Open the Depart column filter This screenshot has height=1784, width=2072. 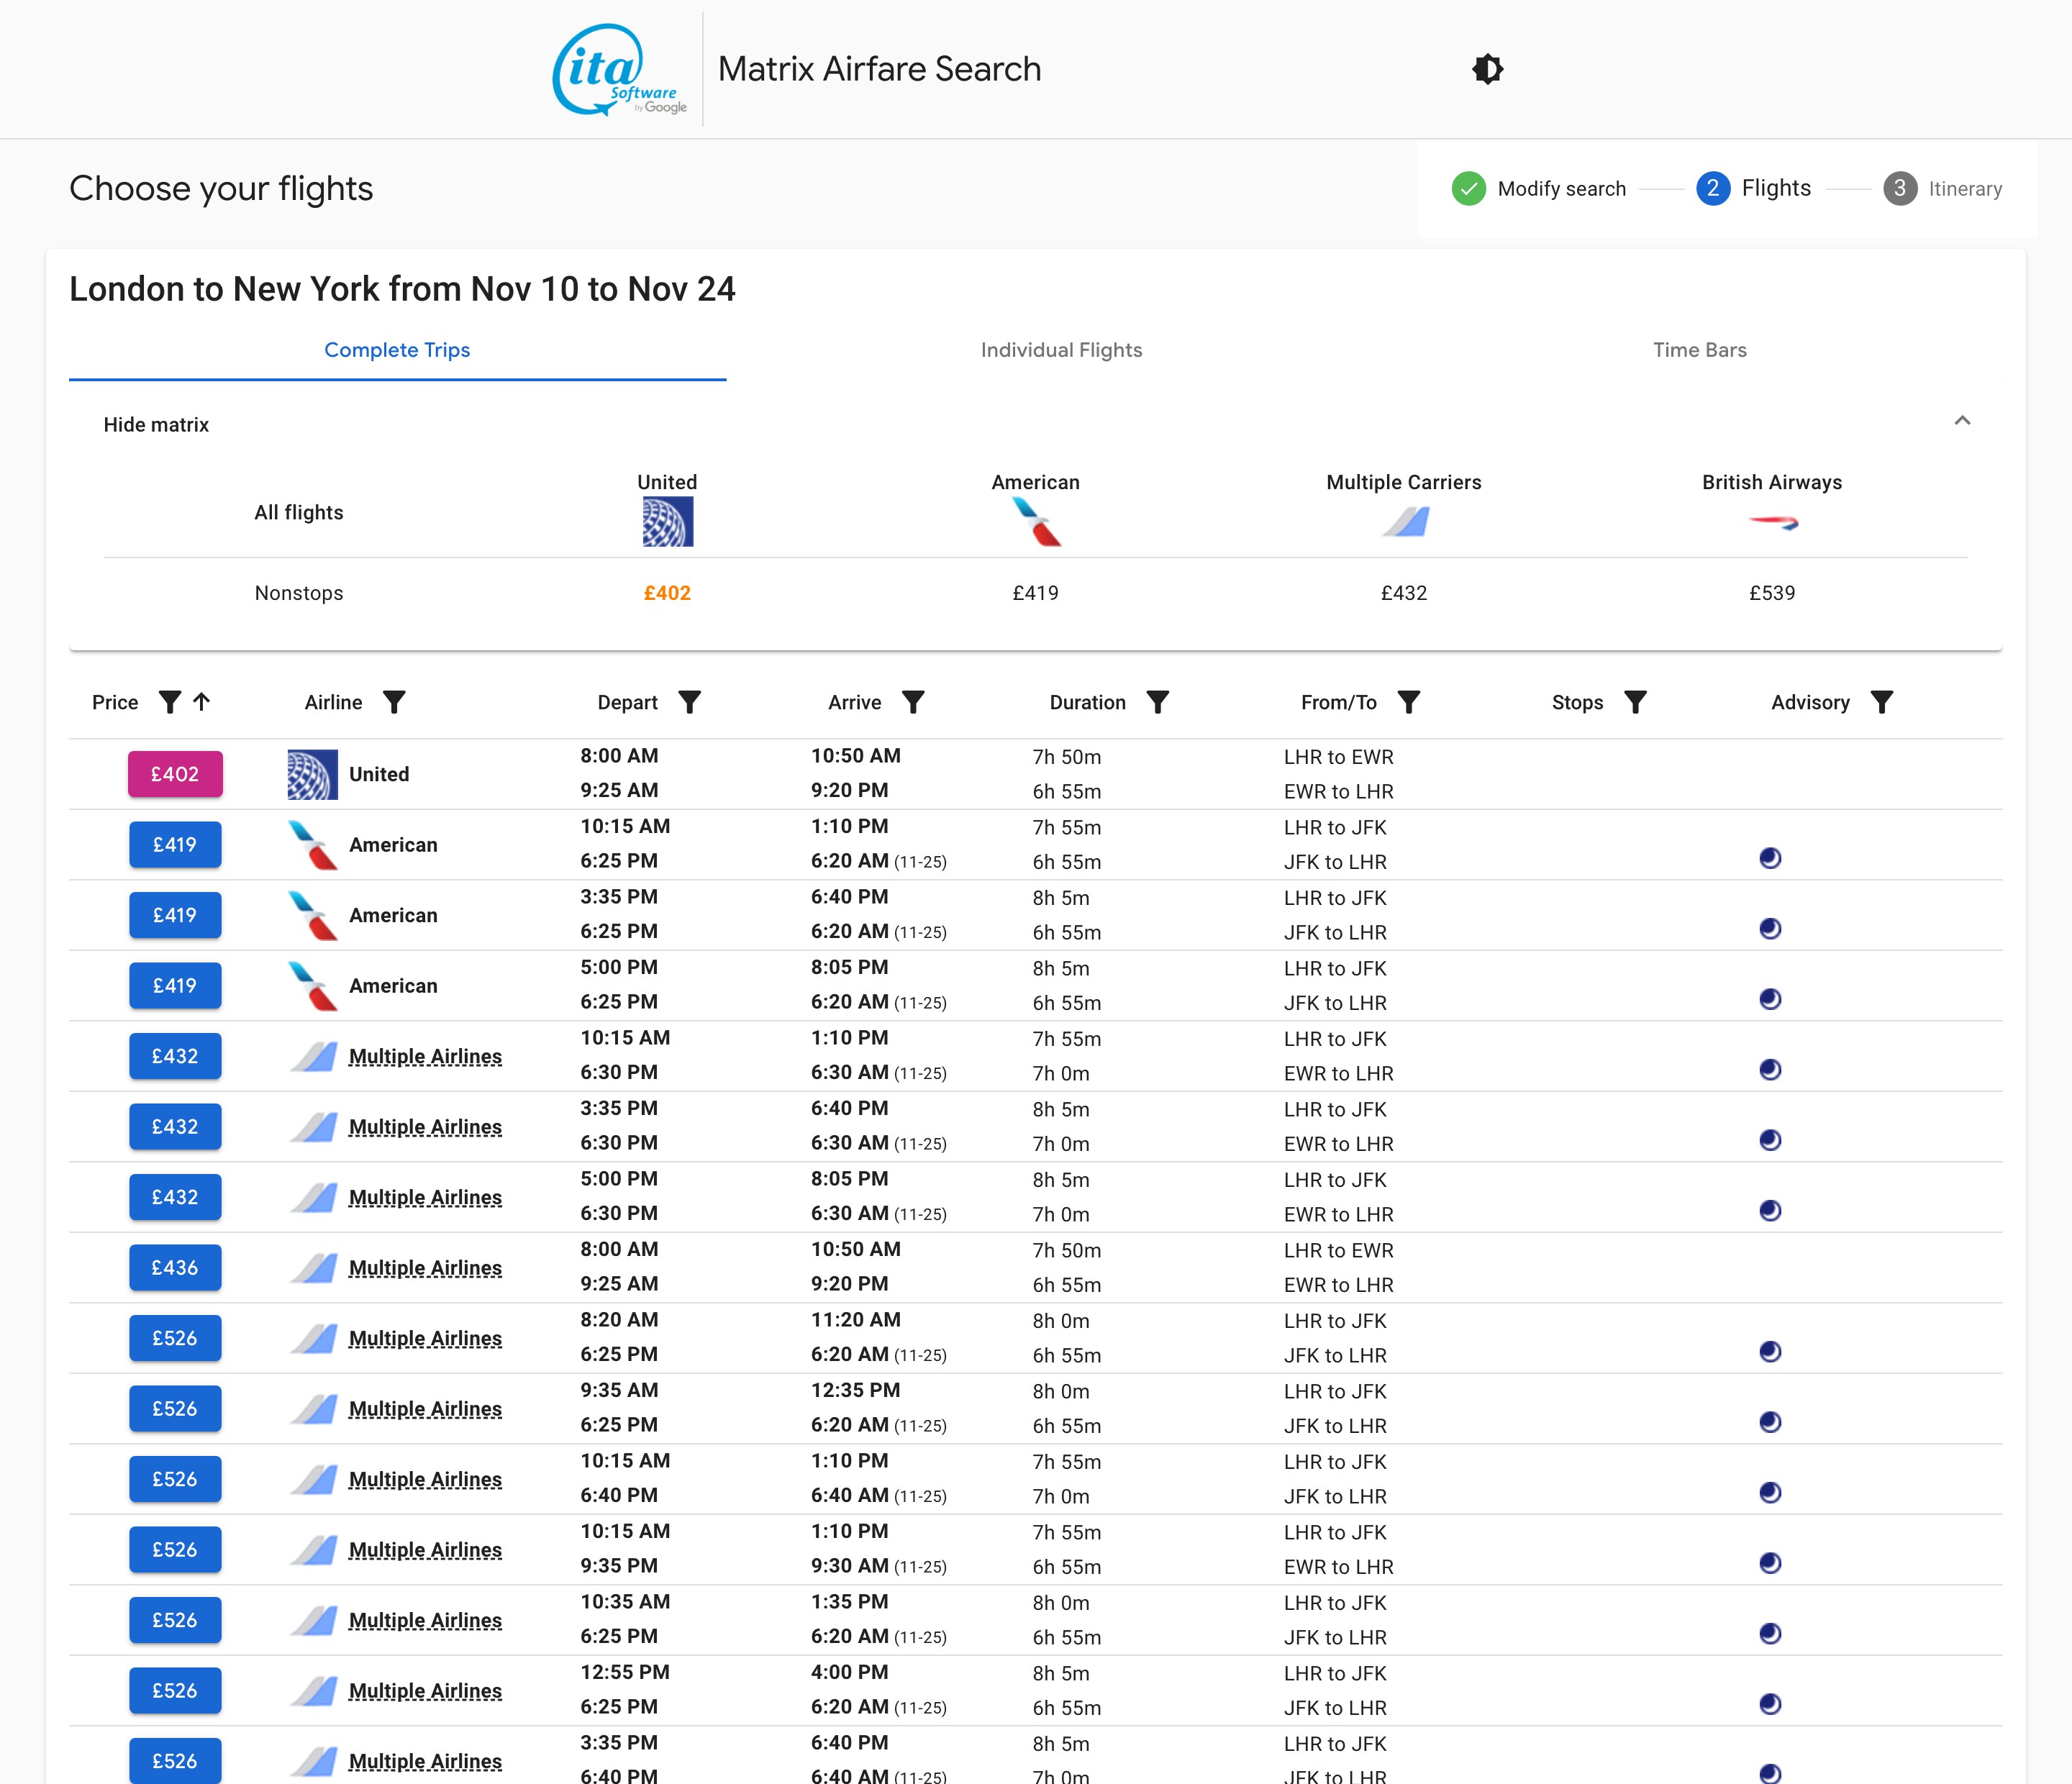coord(689,702)
